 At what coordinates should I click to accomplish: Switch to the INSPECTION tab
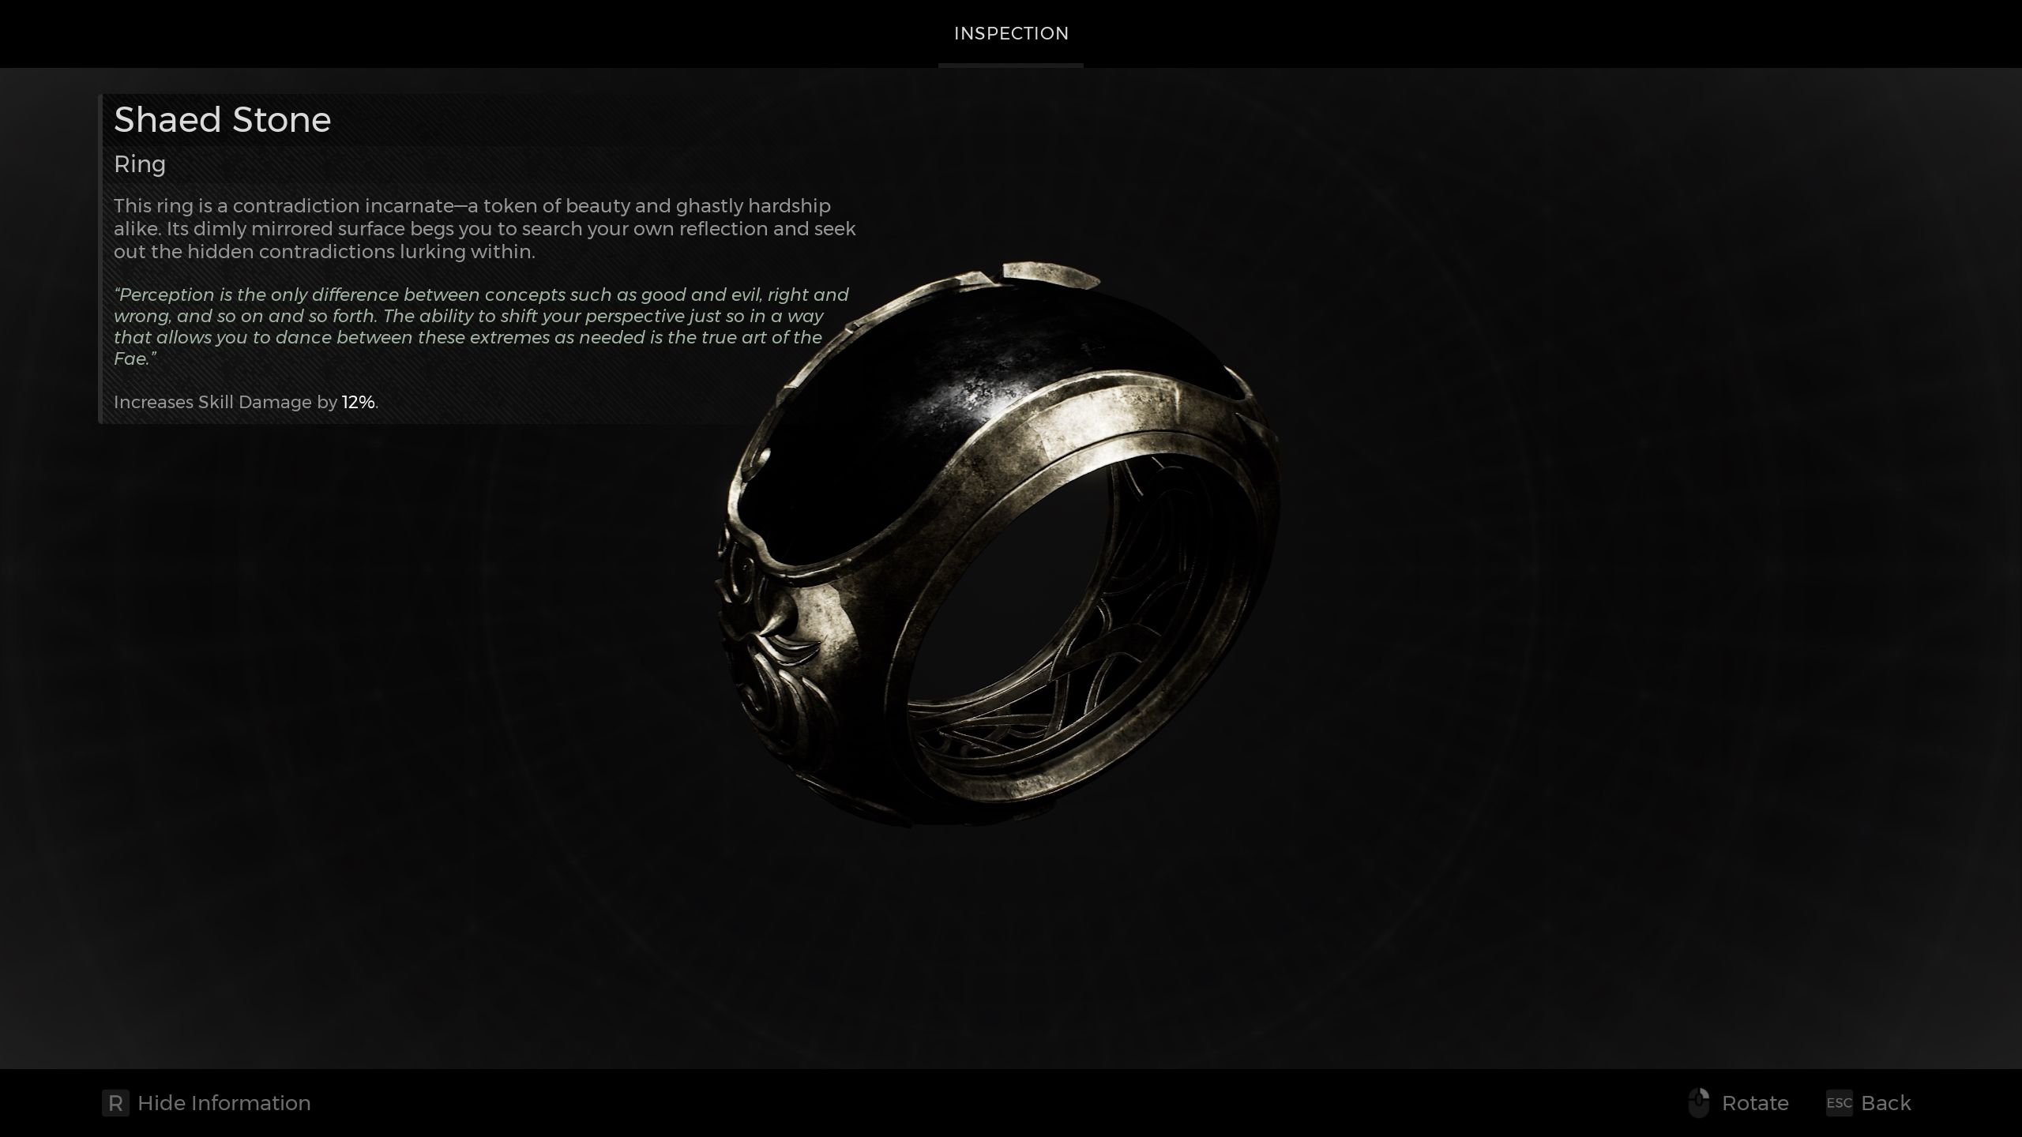point(1011,33)
